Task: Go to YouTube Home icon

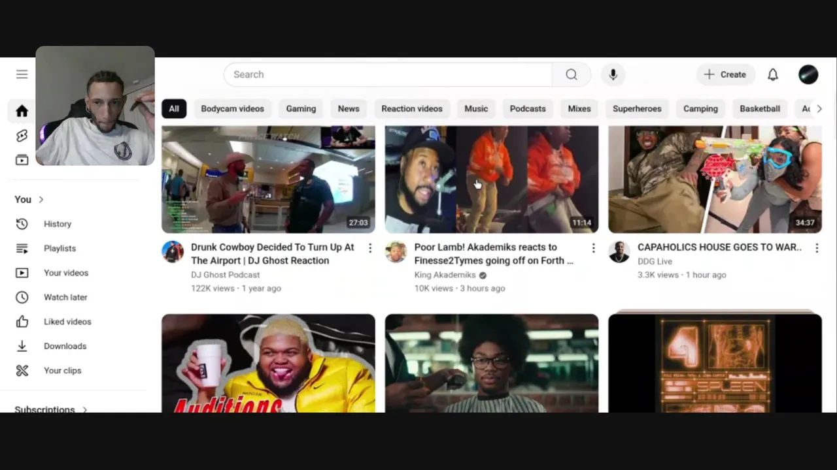Action: (22, 112)
